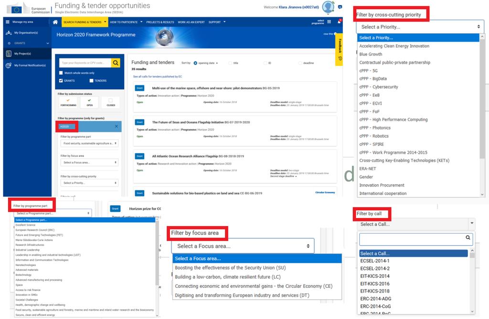The image size is (489, 319).
Task: Open the PROJECTS & RESULTS menu
Action: click(x=160, y=22)
